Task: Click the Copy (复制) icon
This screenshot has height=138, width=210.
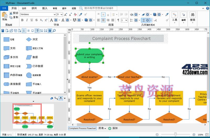Action: coord(11,17)
